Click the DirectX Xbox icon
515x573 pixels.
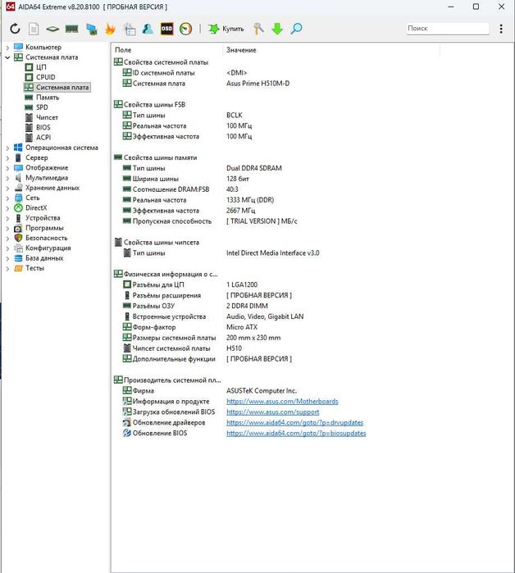click(x=18, y=208)
